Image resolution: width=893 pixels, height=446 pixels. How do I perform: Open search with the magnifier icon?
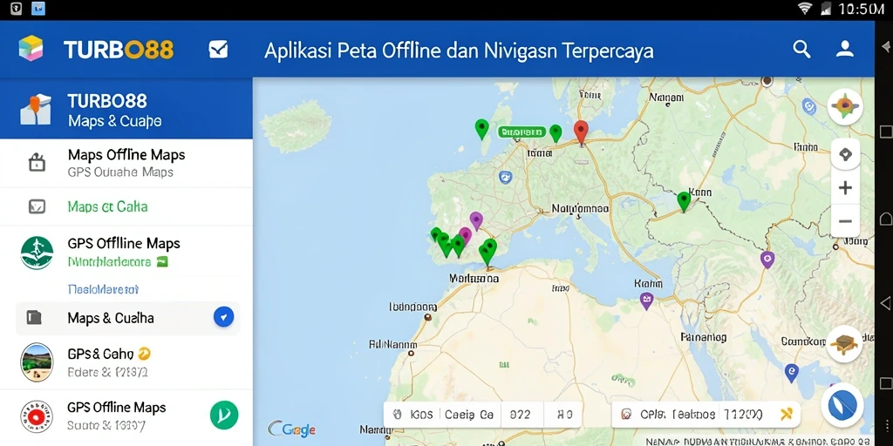[x=802, y=50]
